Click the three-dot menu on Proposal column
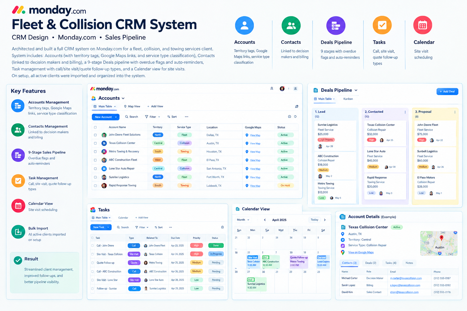Viewport: 467px width, 311px height. [x=455, y=112]
